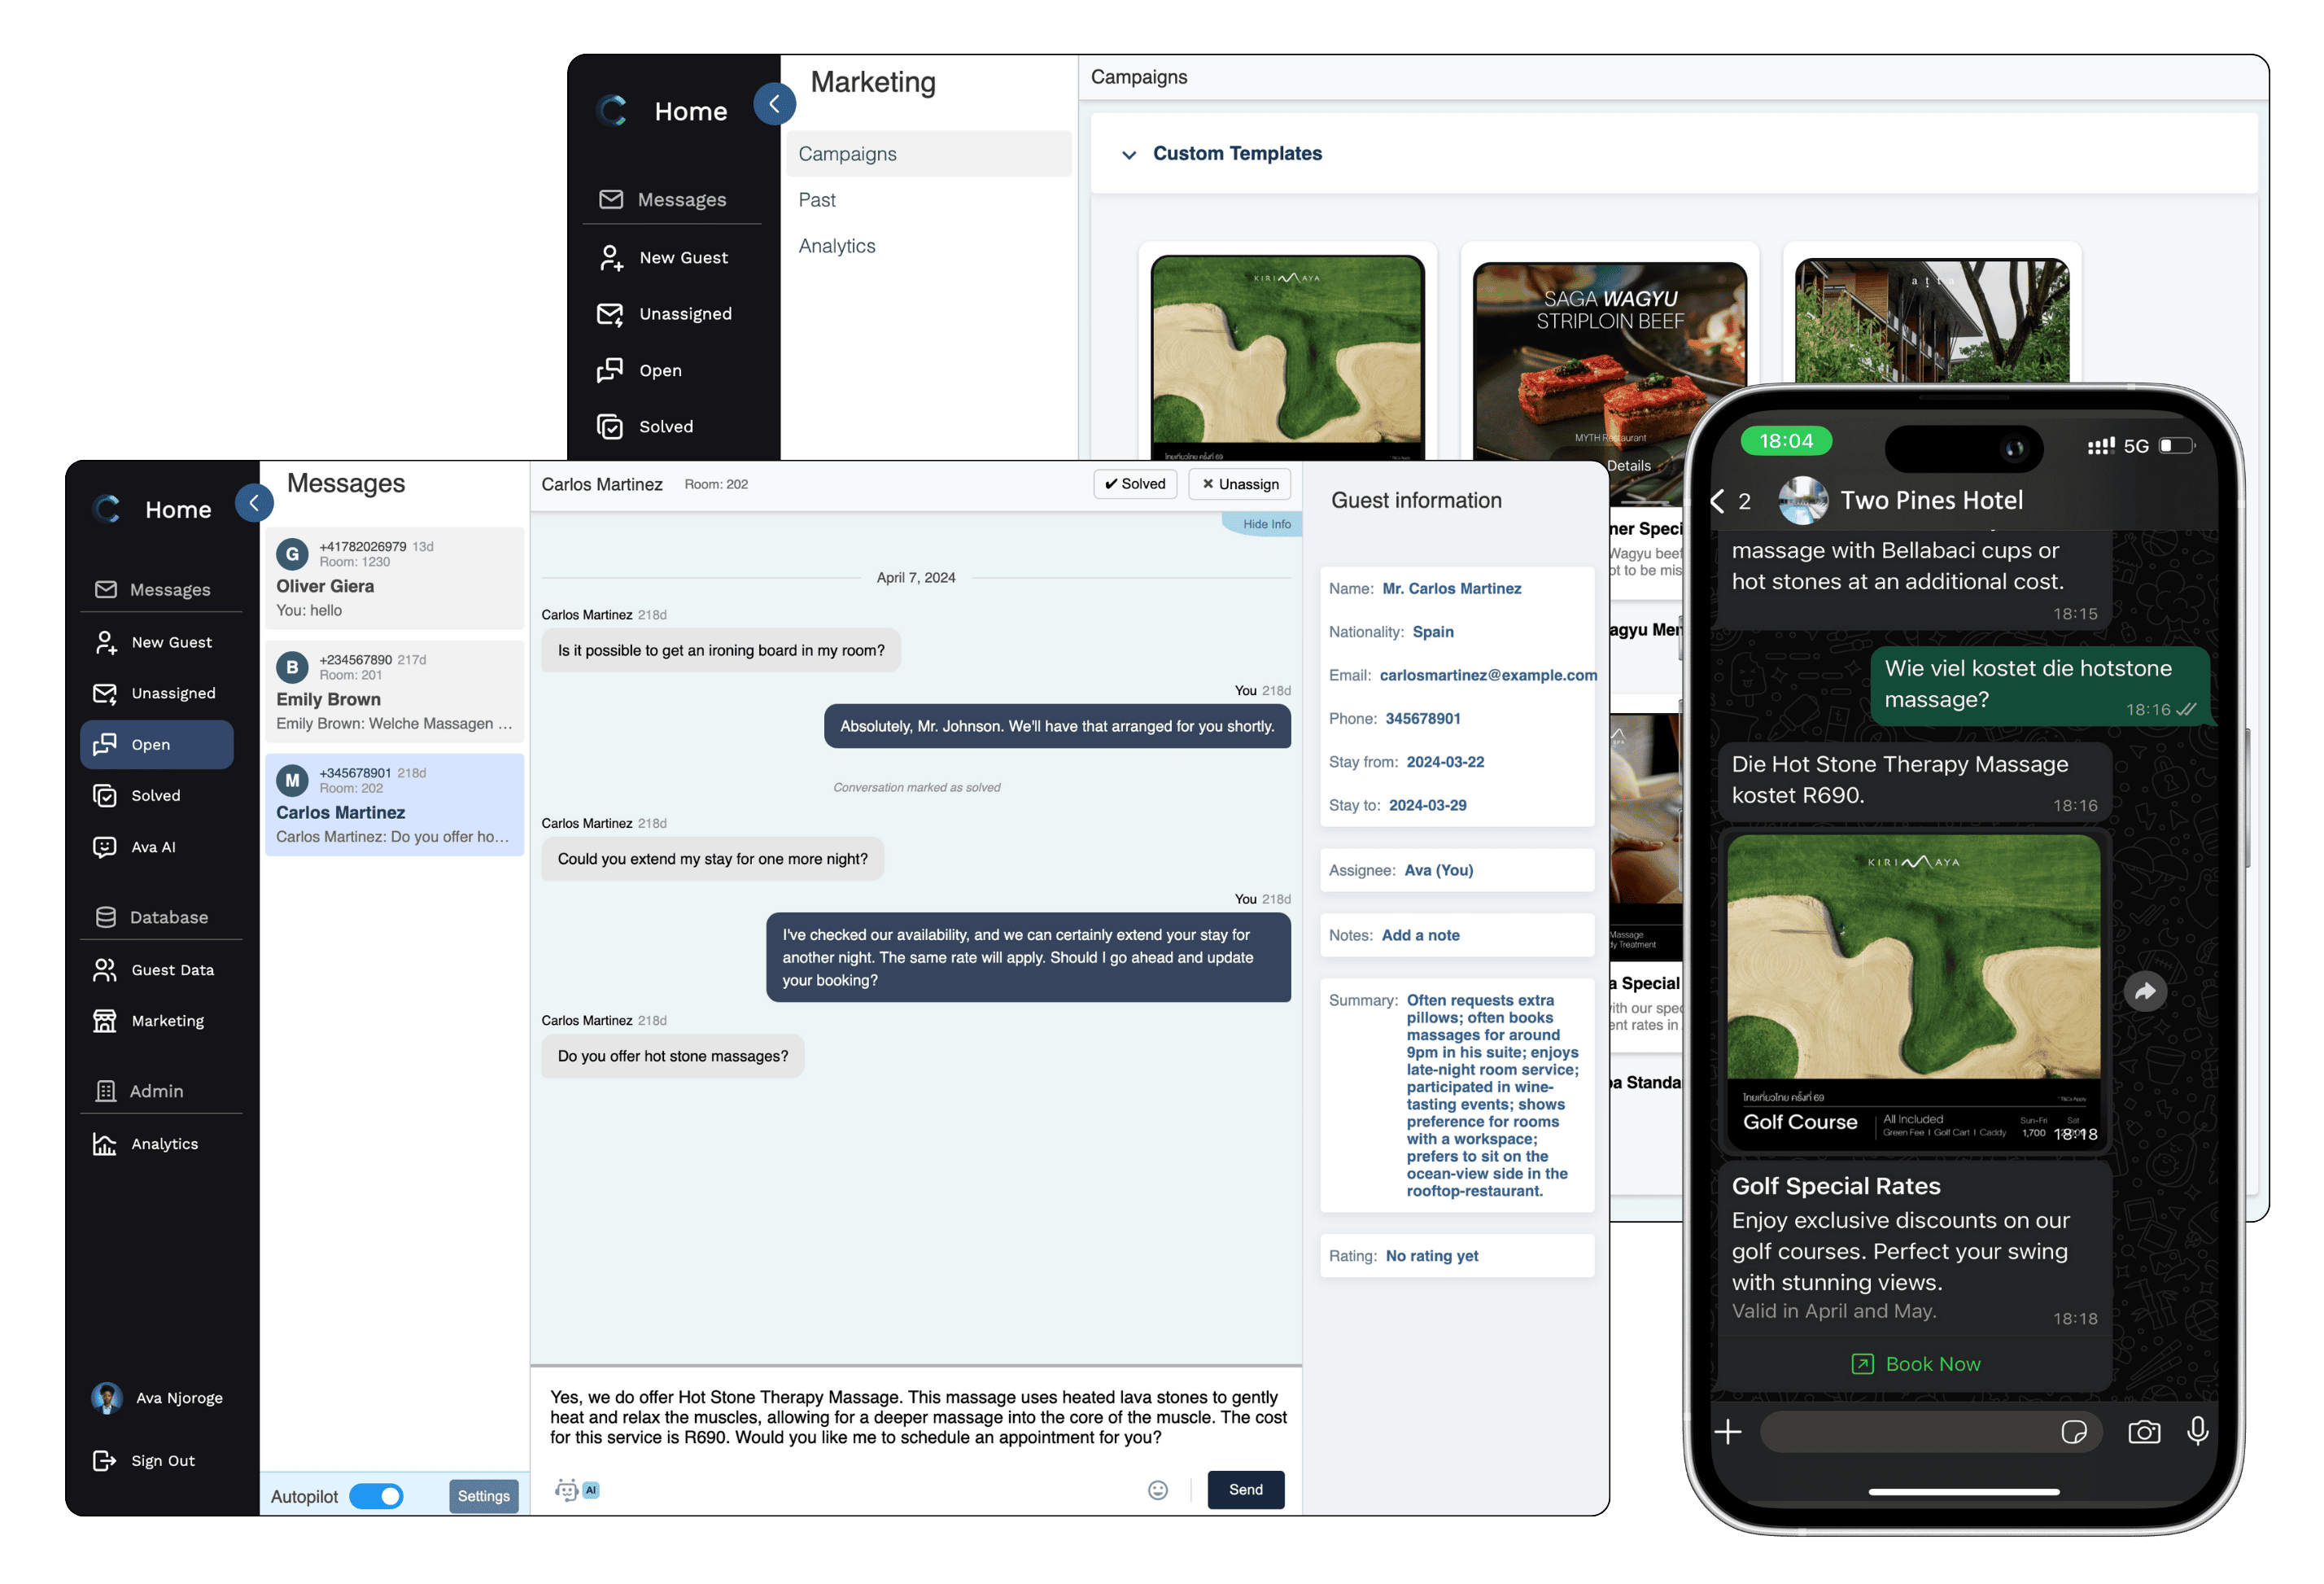The image size is (2324, 1584).
Task: Tap Book Now on phone
Action: point(1915,1364)
